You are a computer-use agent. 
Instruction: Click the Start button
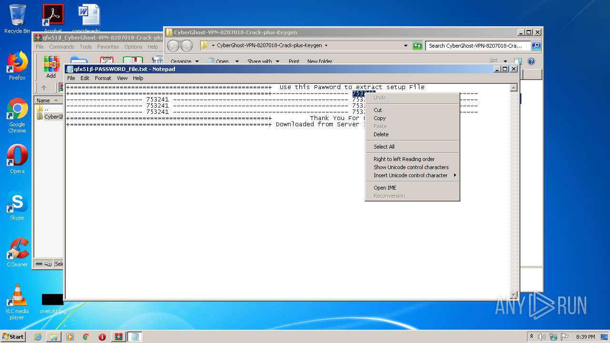[13, 336]
